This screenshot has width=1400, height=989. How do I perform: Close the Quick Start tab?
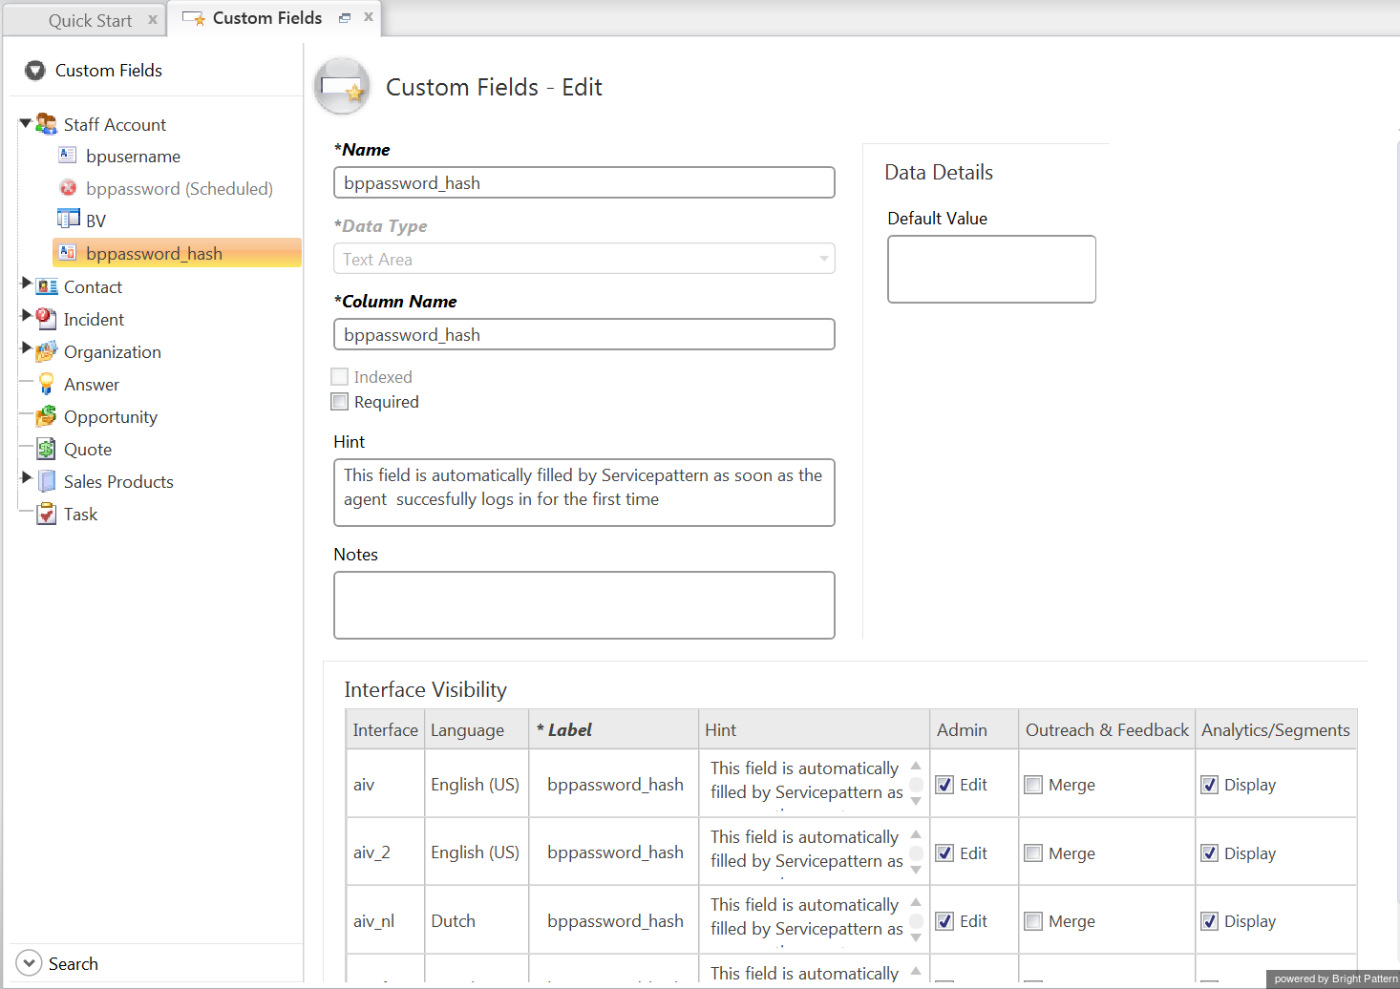153,19
